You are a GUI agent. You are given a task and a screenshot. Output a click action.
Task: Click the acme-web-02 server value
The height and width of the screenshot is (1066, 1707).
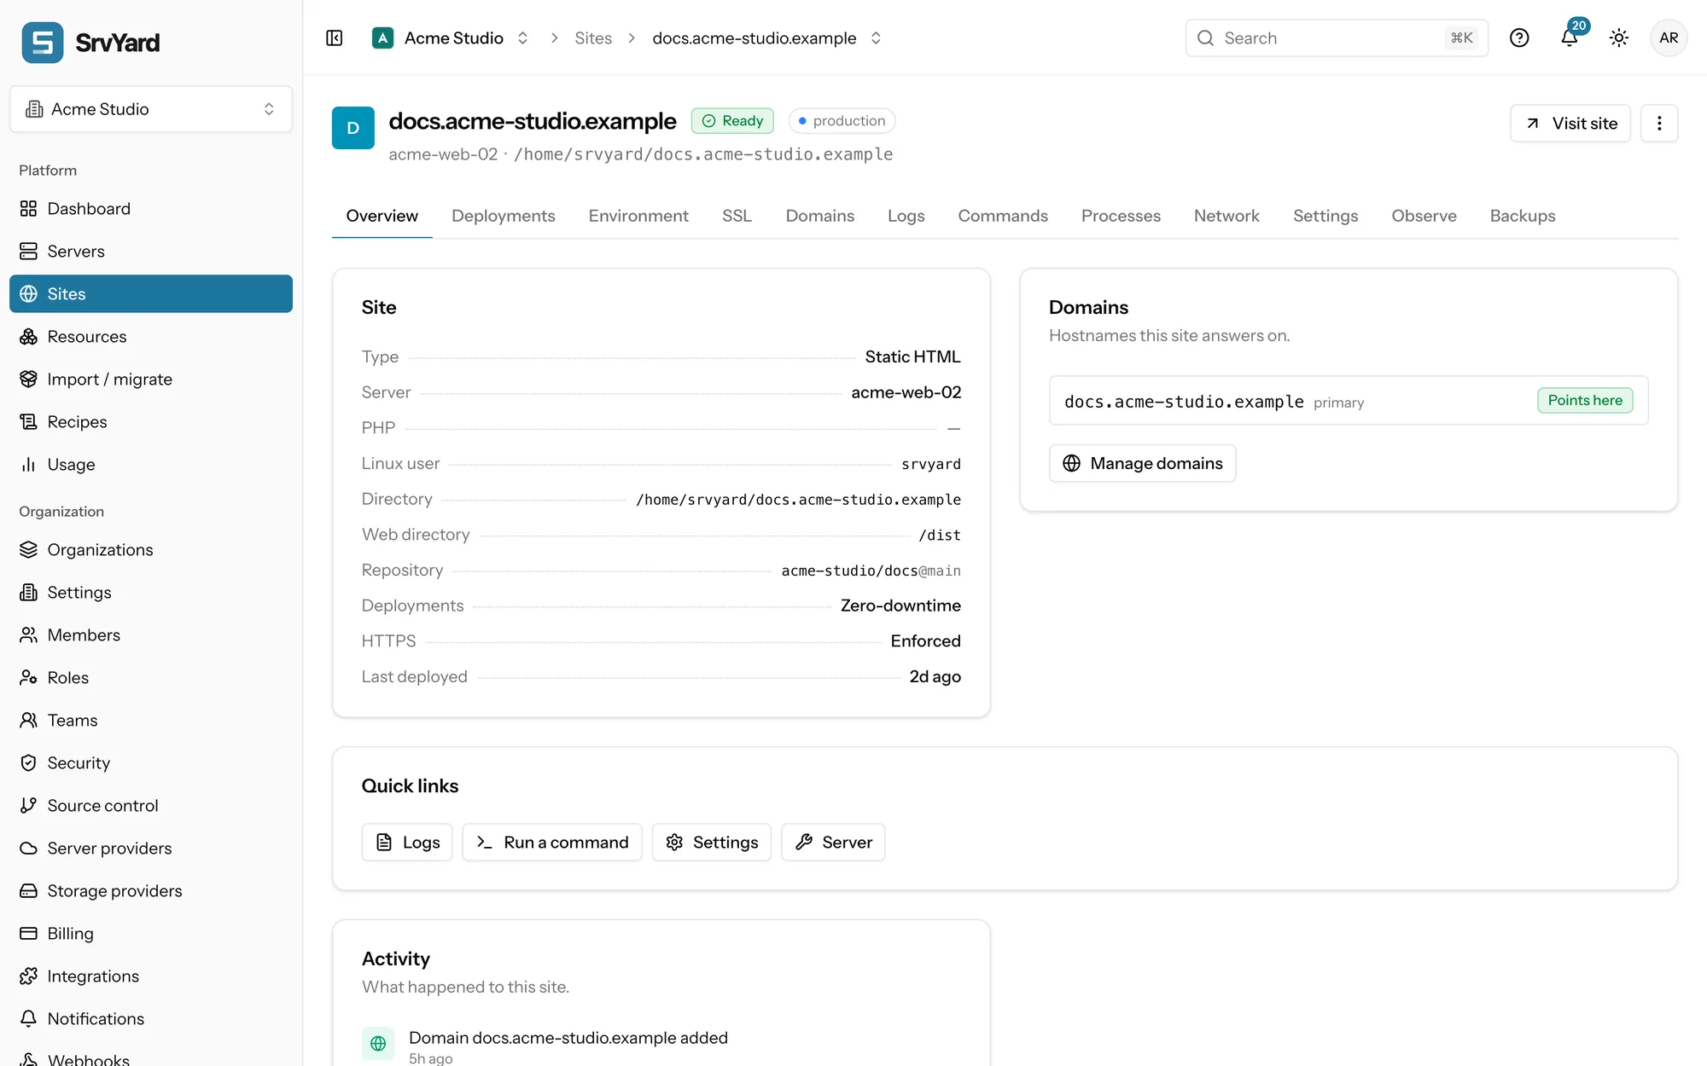coord(906,392)
